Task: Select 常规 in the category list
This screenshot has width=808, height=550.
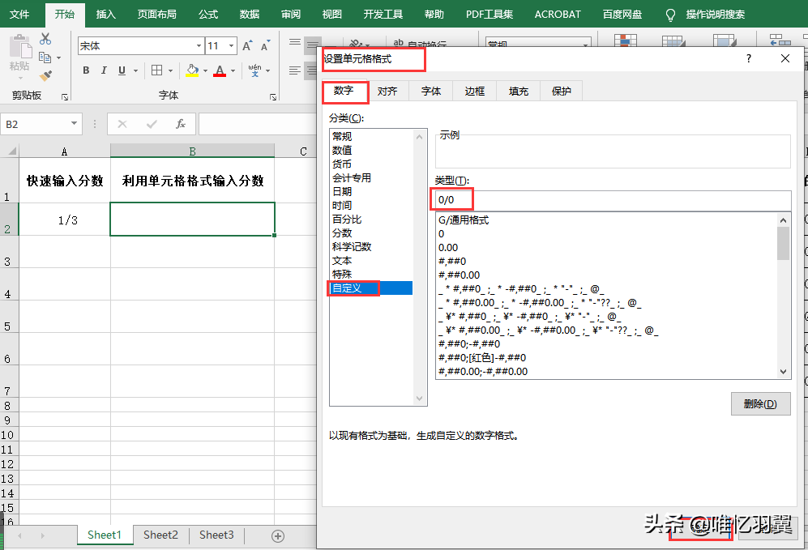Action: coord(371,136)
